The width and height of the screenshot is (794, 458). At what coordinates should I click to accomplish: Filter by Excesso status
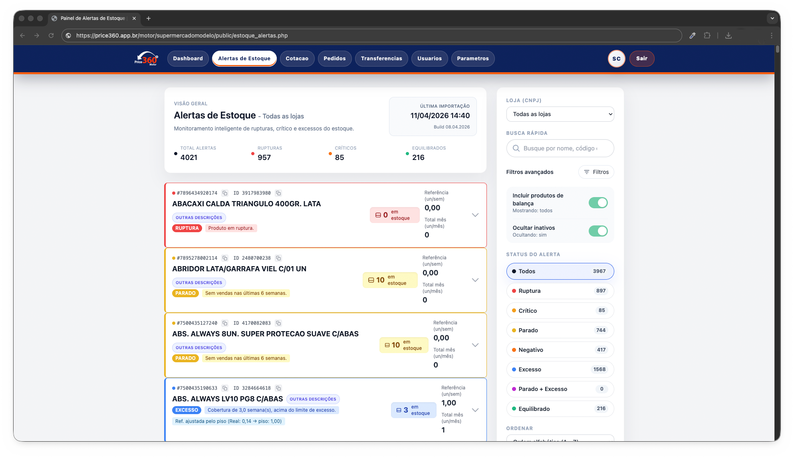coord(560,369)
